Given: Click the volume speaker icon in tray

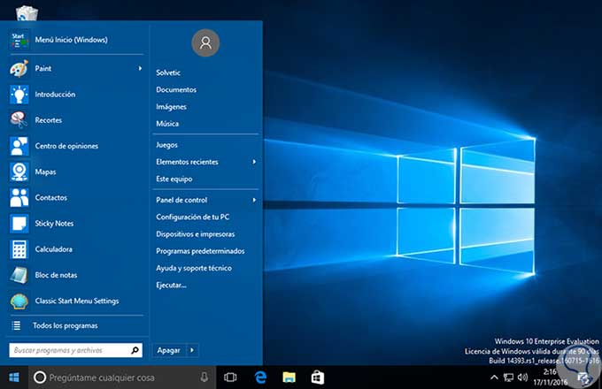Looking at the screenshot, I should coord(522,378).
